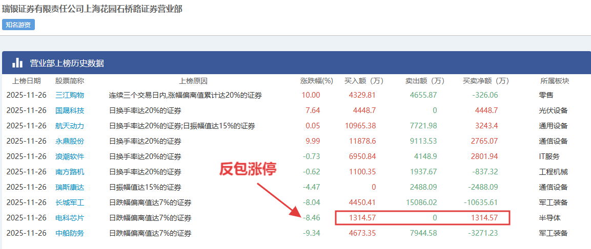Click the net amount -326.06
This screenshot has width=591, height=249.
pyautogui.click(x=485, y=95)
